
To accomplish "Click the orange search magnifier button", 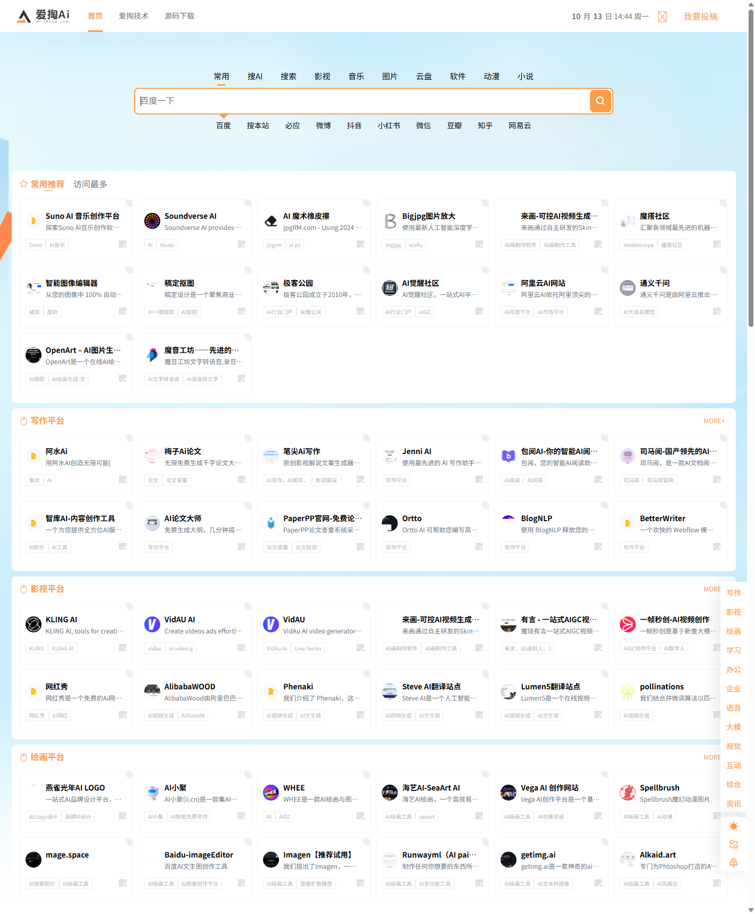I will (600, 101).
